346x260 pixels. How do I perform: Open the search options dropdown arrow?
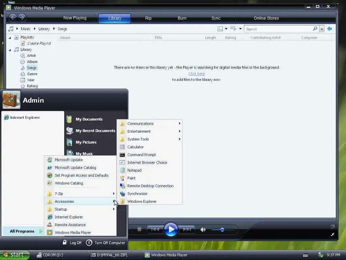click(x=322, y=29)
